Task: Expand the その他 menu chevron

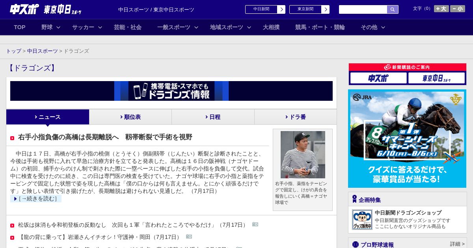Action: (383, 28)
